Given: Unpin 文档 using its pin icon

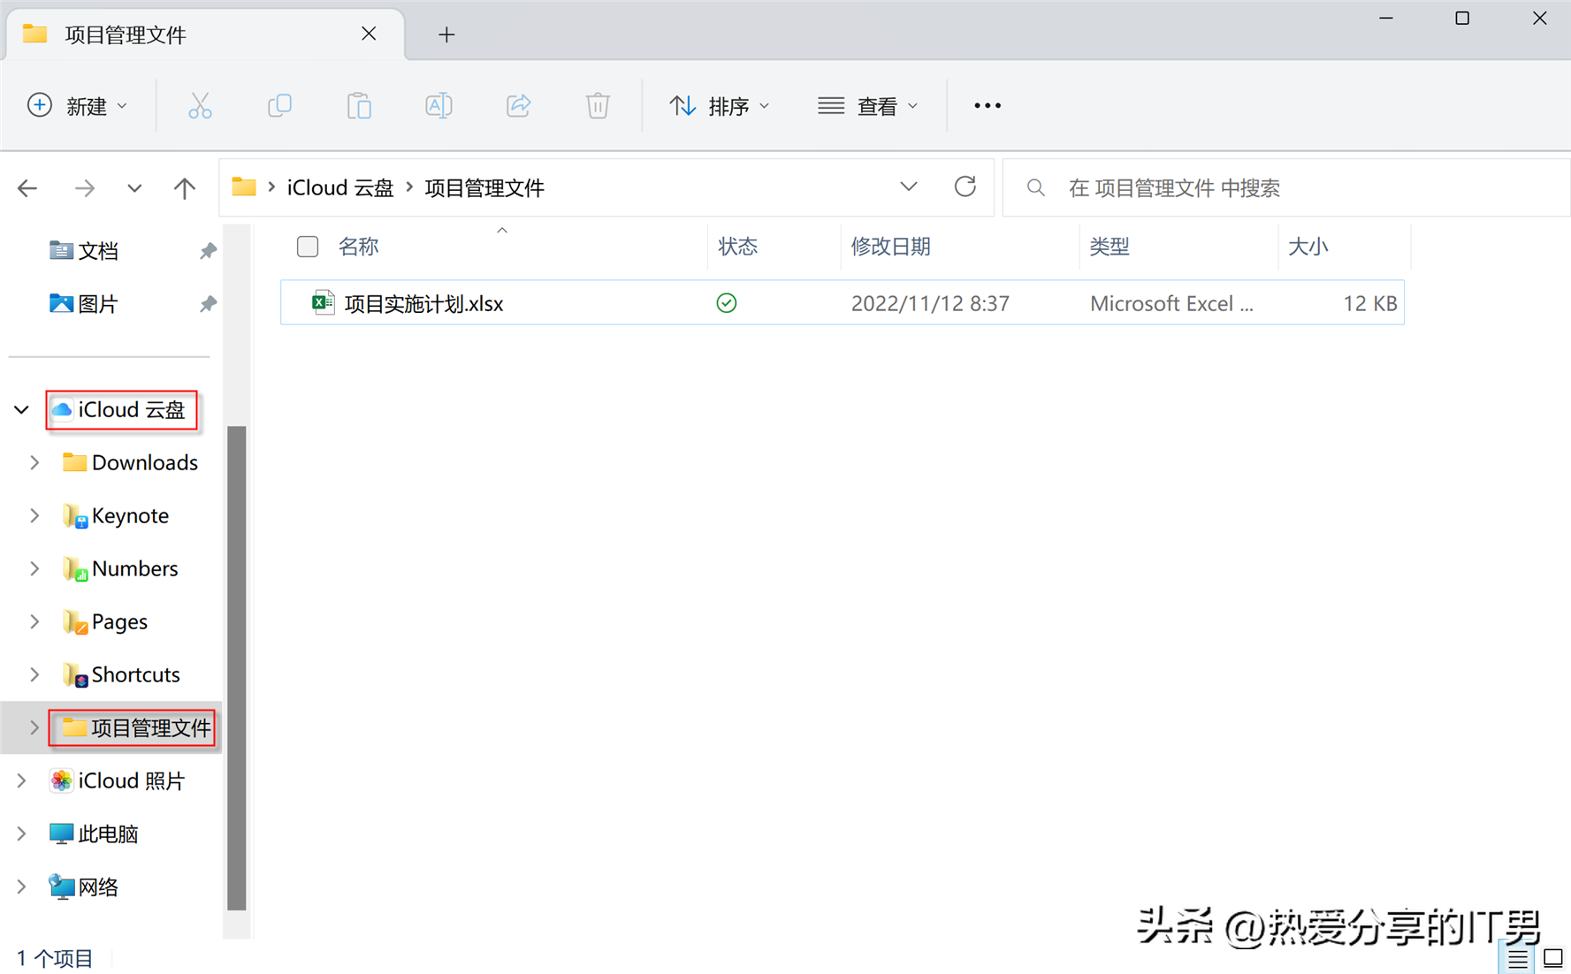Looking at the screenshot, I should coord(208,251).
